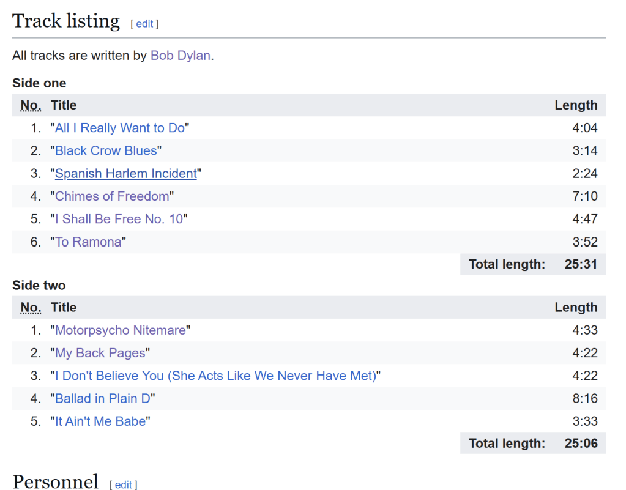626x490 pixels.
Task: Click the "It Ain't Me Babe" link
Action: 100,421
